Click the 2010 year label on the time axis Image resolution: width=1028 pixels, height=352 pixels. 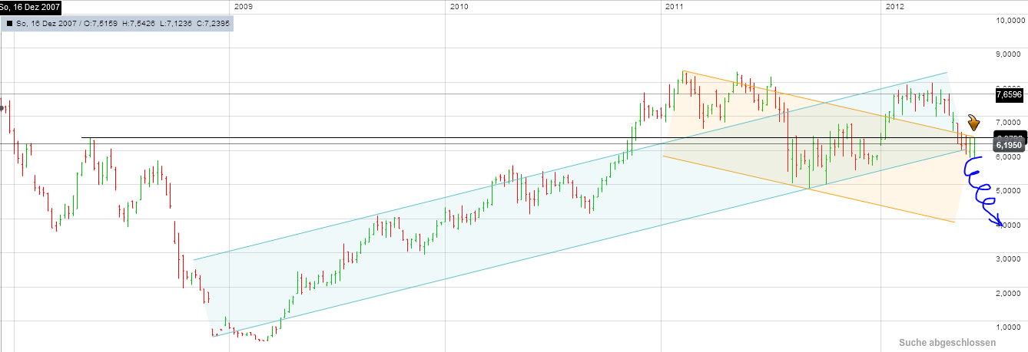(459, 7)
